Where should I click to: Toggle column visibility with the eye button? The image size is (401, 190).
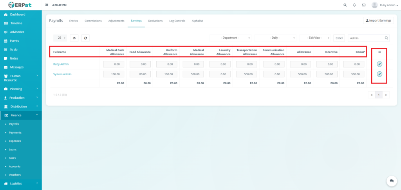[x=74, y=38]
